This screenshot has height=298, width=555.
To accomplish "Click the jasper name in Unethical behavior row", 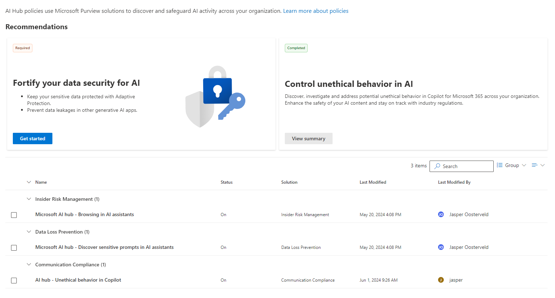I will 456,280.
